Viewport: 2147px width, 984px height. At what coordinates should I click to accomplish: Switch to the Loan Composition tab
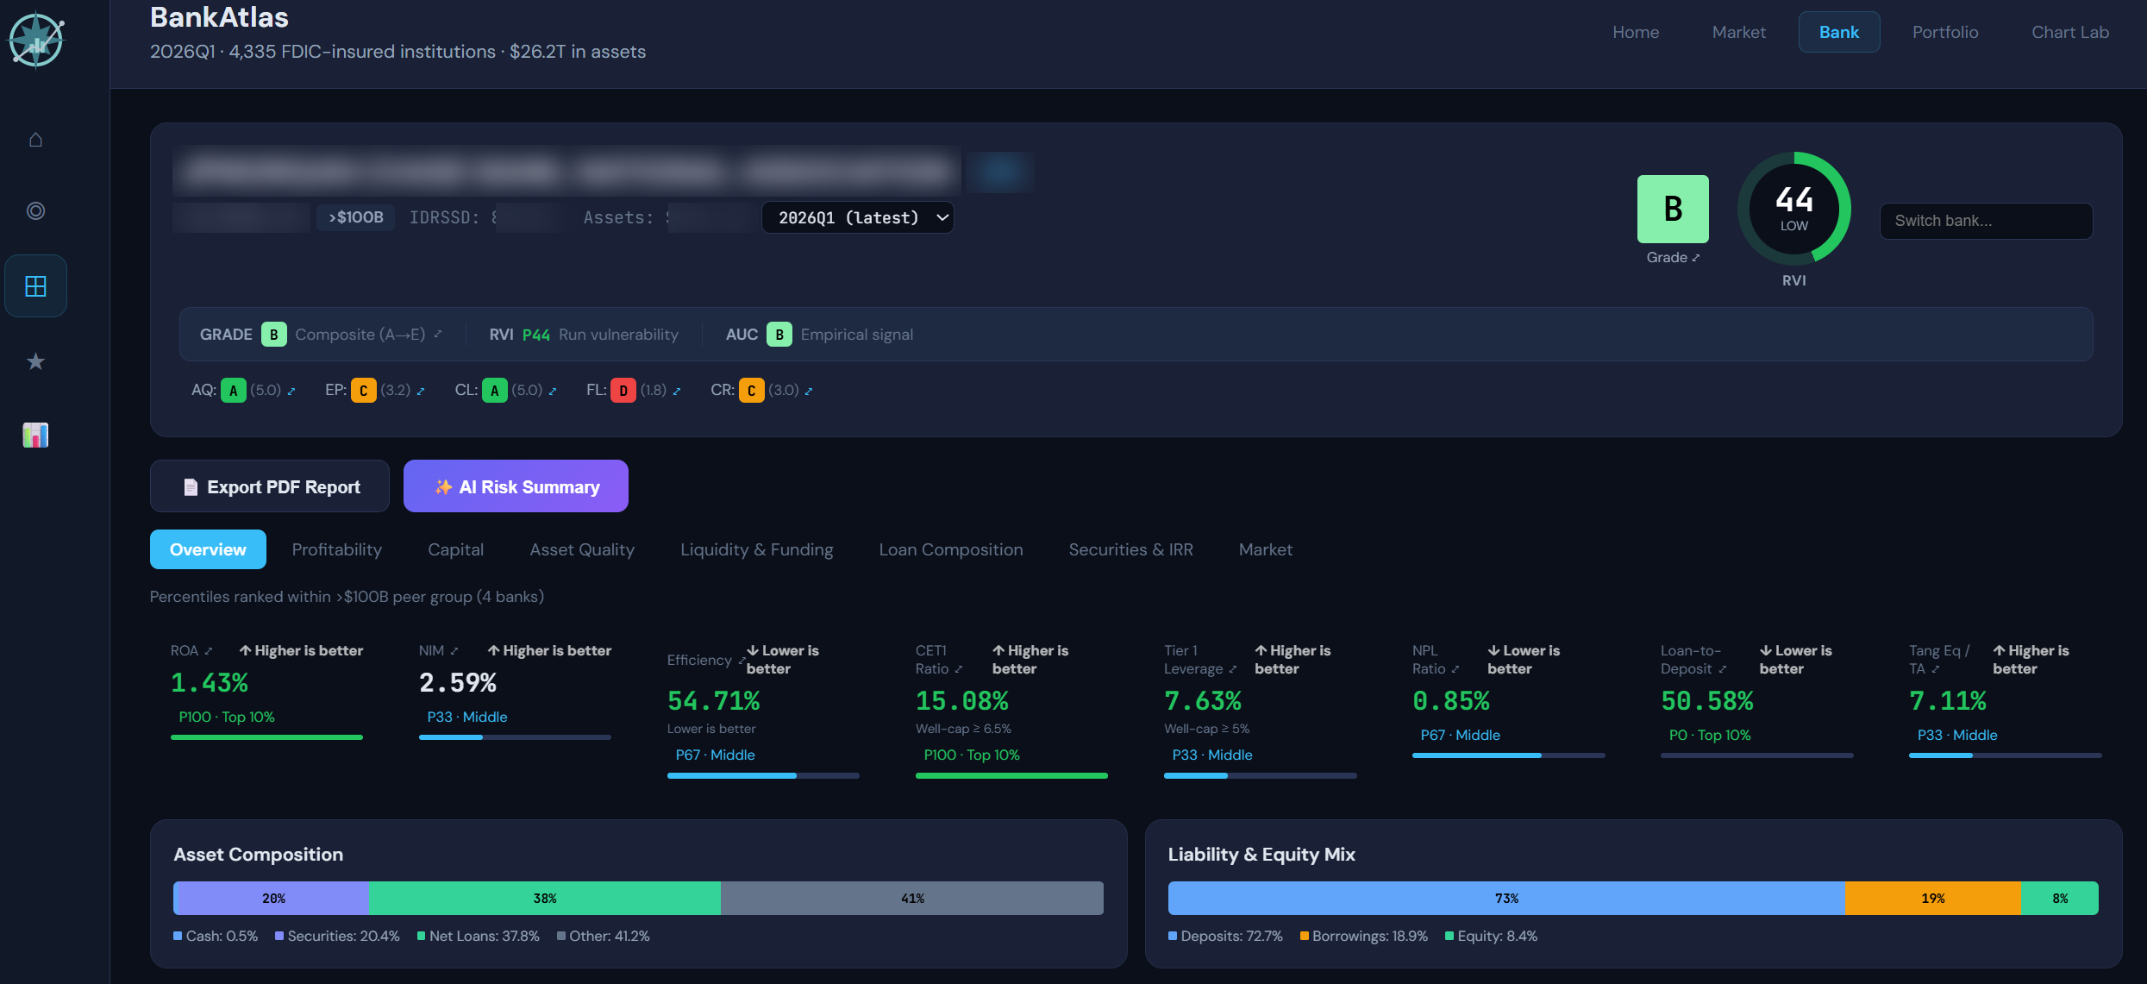951,549
